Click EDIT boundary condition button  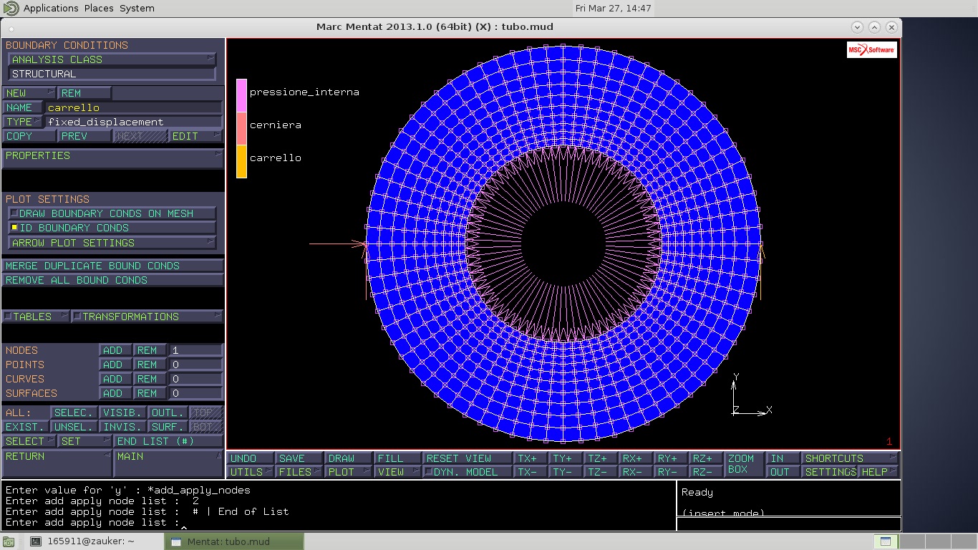click(195, 136)
